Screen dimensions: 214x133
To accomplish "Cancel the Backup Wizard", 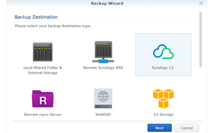I will click(187, 128).
